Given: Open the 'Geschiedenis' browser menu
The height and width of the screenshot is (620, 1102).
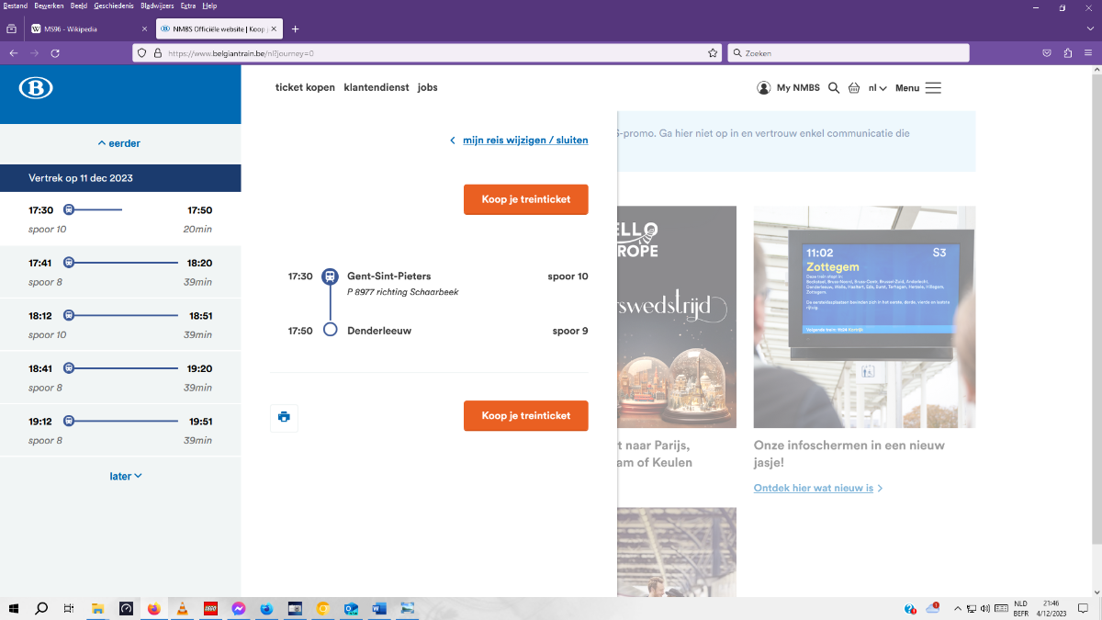Looking at the screenshot, I should coord(113,6).
